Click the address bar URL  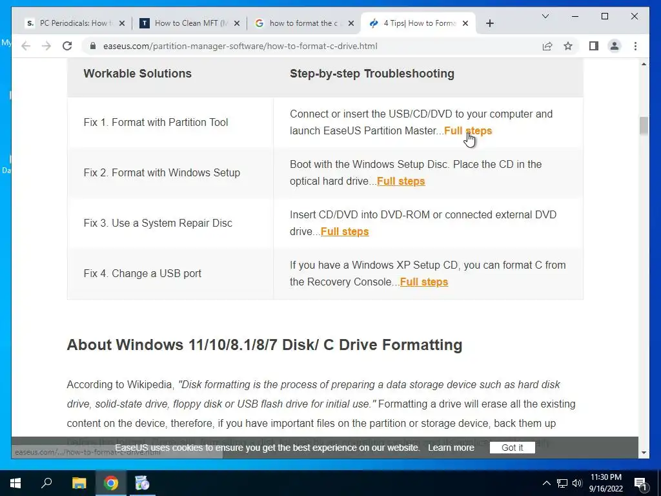(x=240, y=46)
